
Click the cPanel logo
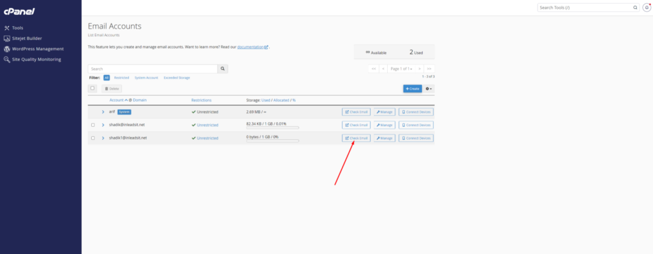tap(19, 11)
